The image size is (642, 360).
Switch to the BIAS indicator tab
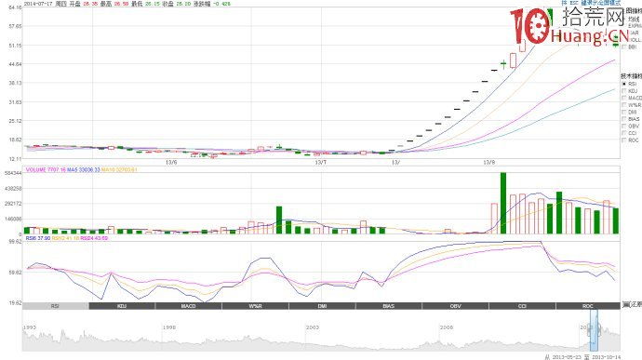[x=389, y=306]
